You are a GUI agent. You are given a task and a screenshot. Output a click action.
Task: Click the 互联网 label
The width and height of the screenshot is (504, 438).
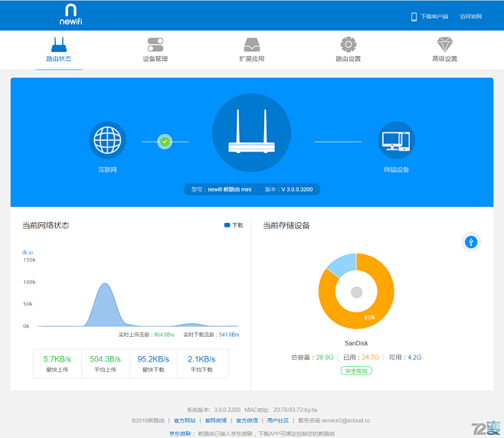click(x=107, y=170)
